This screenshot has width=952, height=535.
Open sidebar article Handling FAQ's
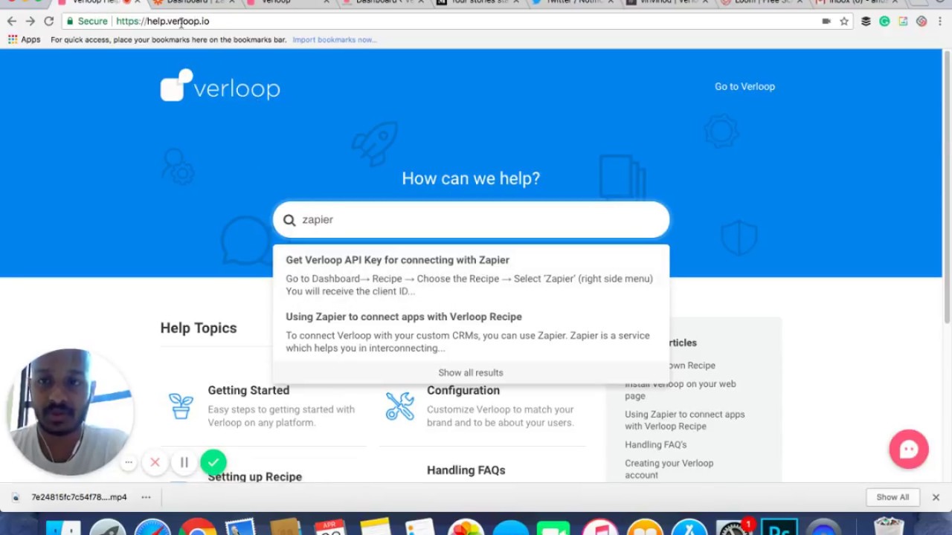[656, 444]
